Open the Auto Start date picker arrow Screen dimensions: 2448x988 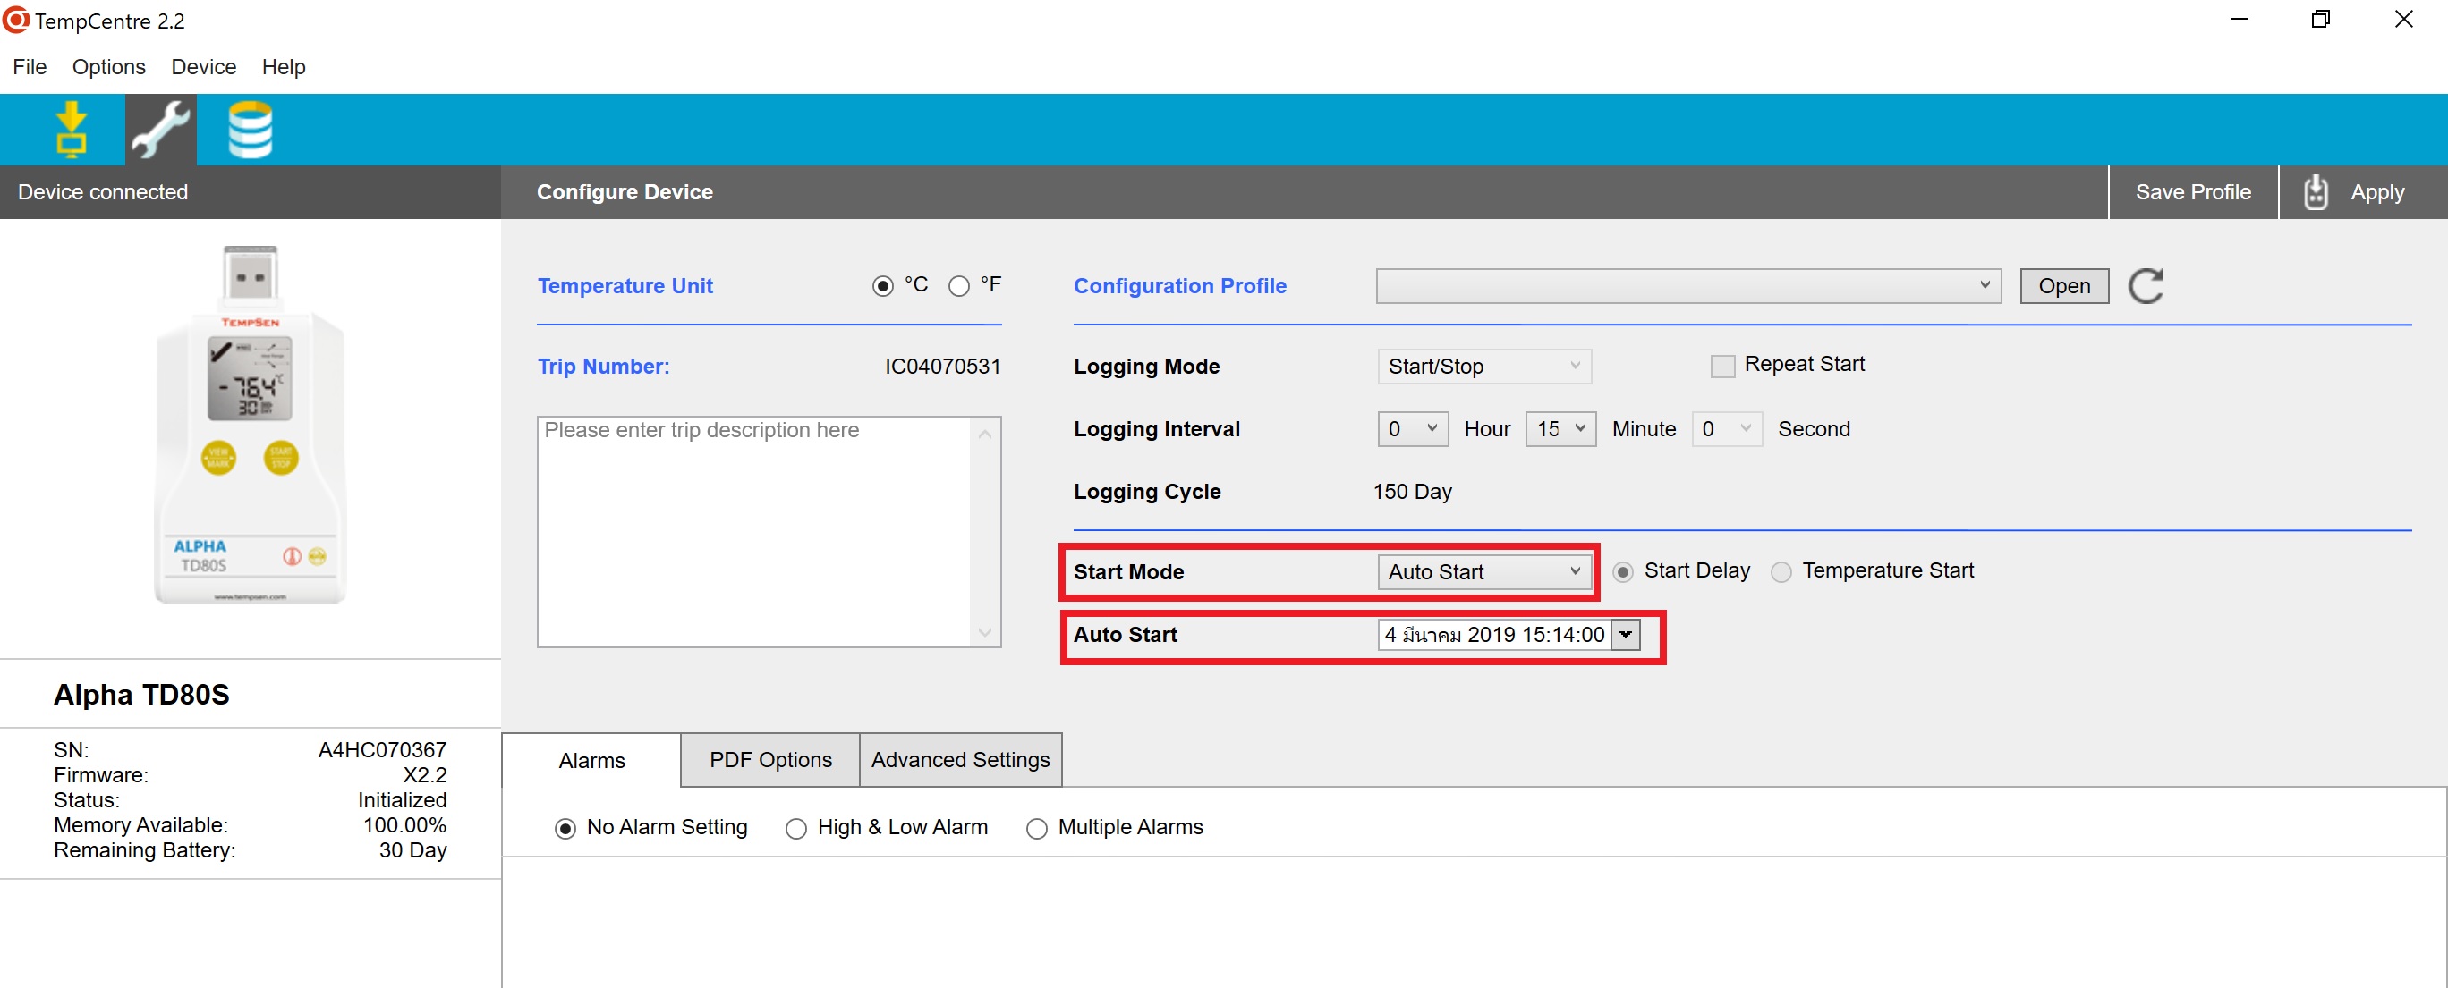(1626, 635)
